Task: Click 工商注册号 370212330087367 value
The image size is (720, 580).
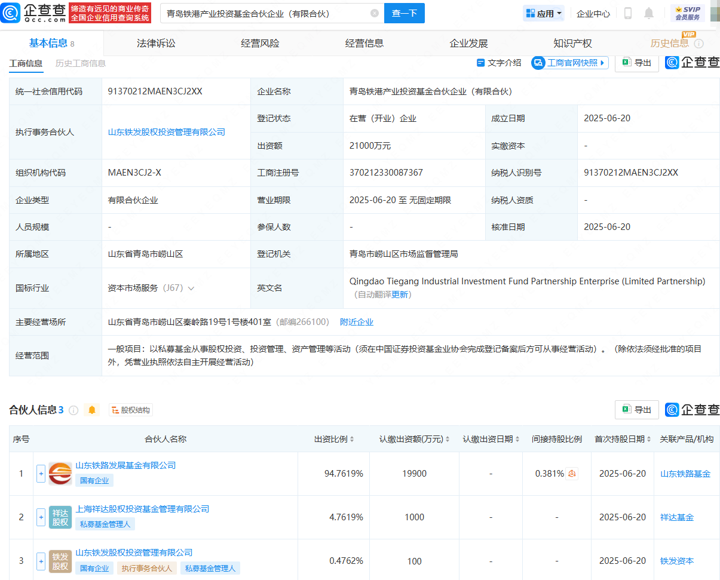Action: (x=386, y=173)
